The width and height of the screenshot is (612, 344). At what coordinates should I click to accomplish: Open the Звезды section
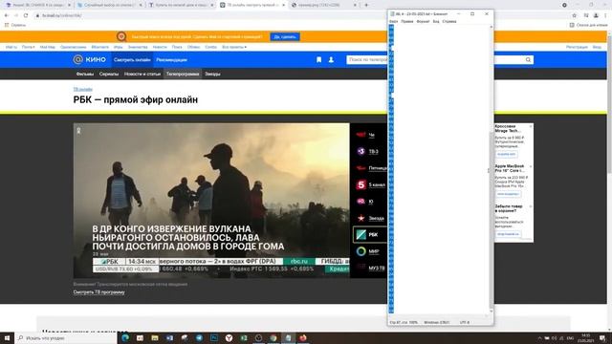pos(212,74)
